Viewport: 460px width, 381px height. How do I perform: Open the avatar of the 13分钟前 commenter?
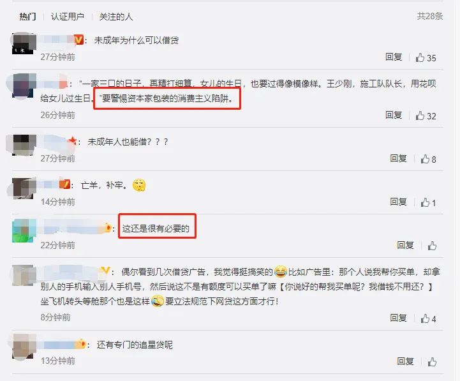point(24,347)
